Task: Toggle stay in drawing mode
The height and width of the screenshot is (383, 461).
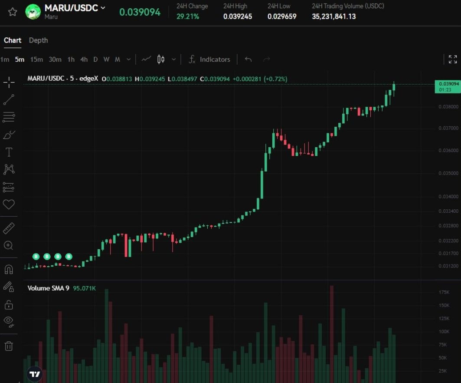Action: 9,287
